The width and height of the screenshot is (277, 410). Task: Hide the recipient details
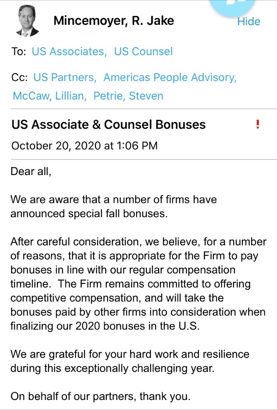[249, 22]
